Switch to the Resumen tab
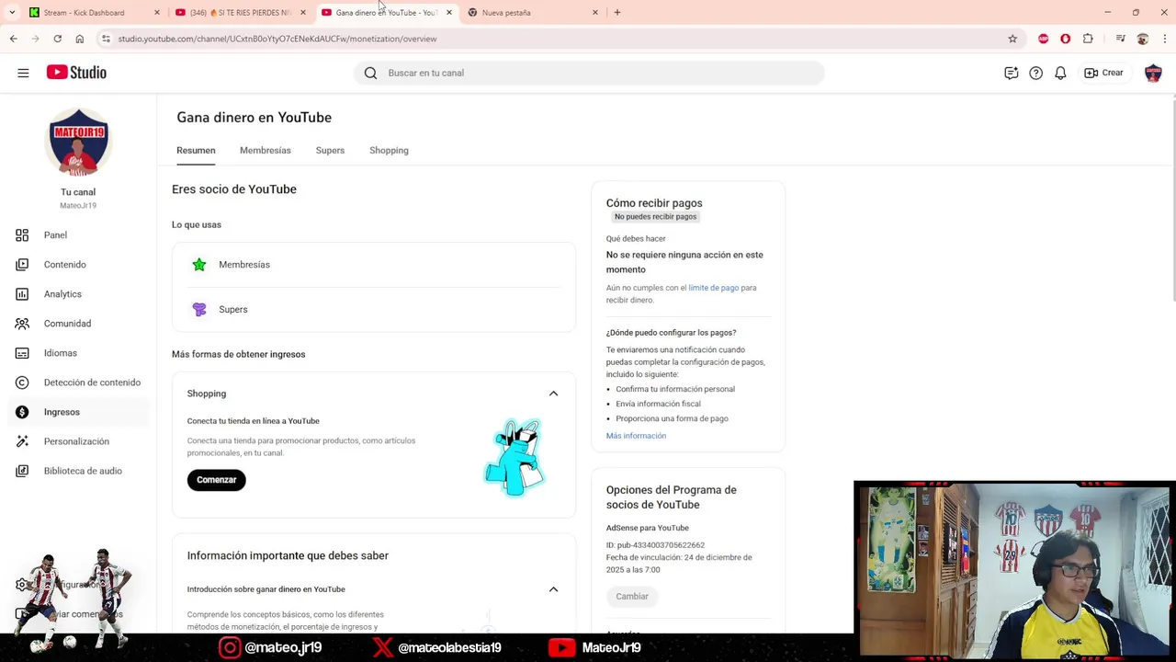 click(196, 150)
